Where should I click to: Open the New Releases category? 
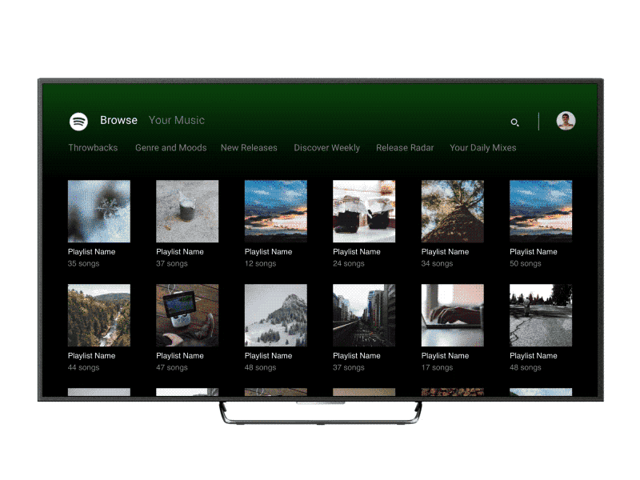point(249,148)
